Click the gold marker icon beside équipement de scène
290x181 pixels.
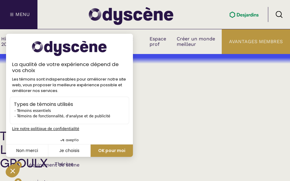[18, 165]
